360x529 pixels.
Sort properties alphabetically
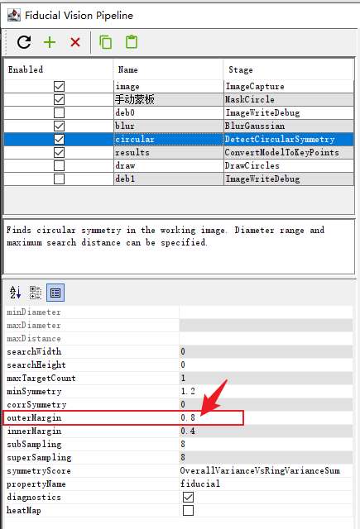point(15,292)
